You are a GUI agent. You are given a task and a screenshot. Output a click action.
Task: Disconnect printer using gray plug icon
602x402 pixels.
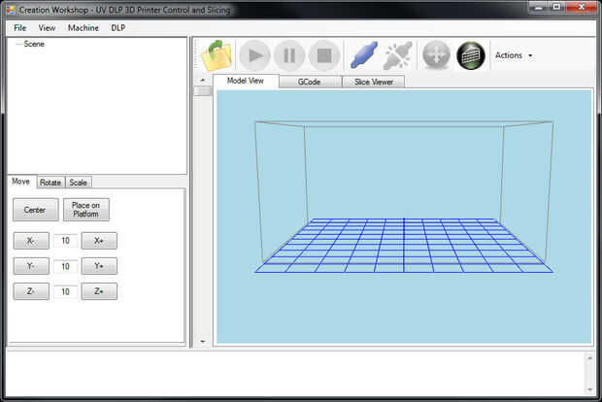click(x=398, y=55)
